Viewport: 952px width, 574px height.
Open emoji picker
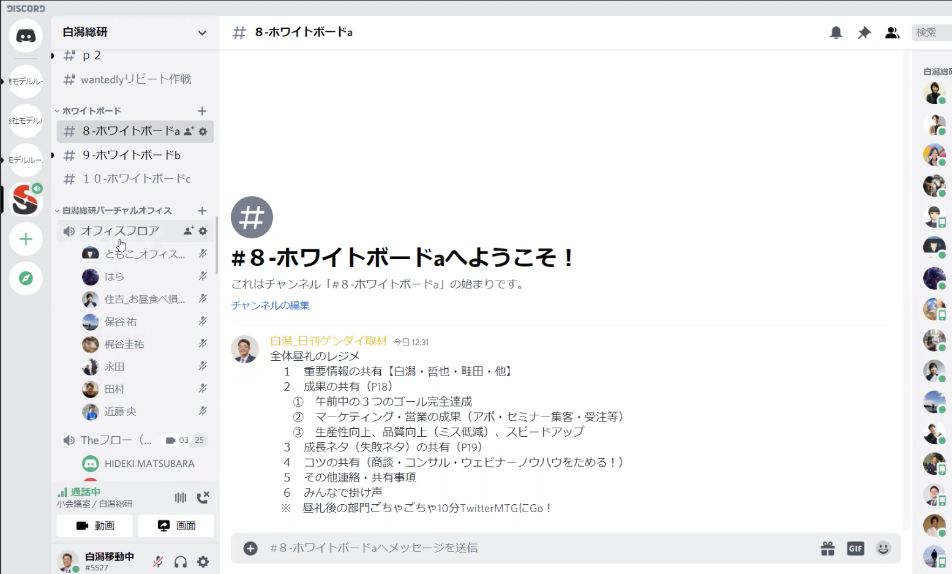coord(883,548)
